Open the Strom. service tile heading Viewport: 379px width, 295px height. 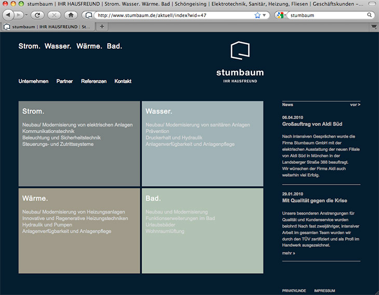(33, 111)
